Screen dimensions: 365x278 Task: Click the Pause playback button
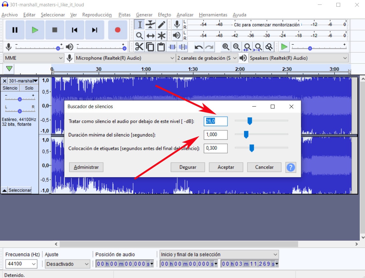coord(15,30)
